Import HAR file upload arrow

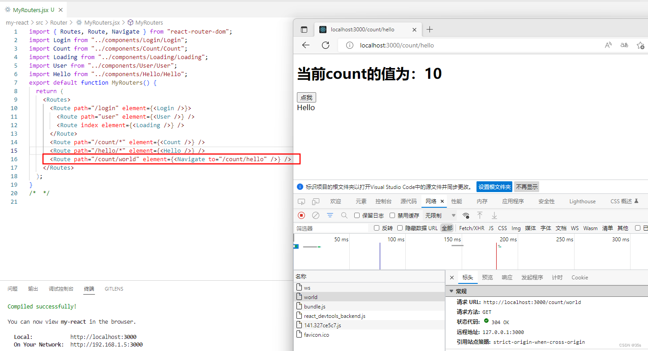point(480,215)
